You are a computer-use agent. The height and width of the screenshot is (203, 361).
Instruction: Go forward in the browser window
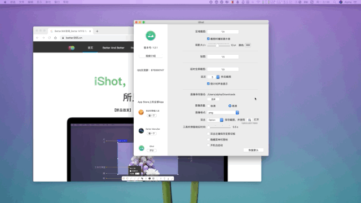43,38
